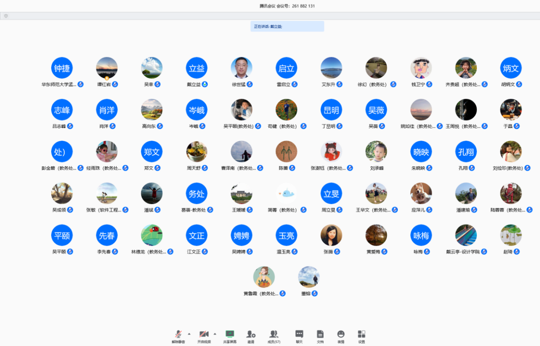Click green microphone icon next to 戴立益
The height and width of the screenshot is (346, 540).
point(205,84)
